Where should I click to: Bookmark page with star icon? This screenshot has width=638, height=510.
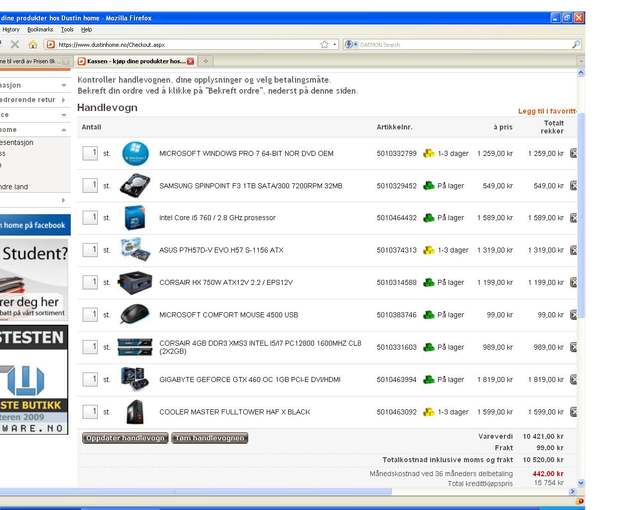click(324, 44)
